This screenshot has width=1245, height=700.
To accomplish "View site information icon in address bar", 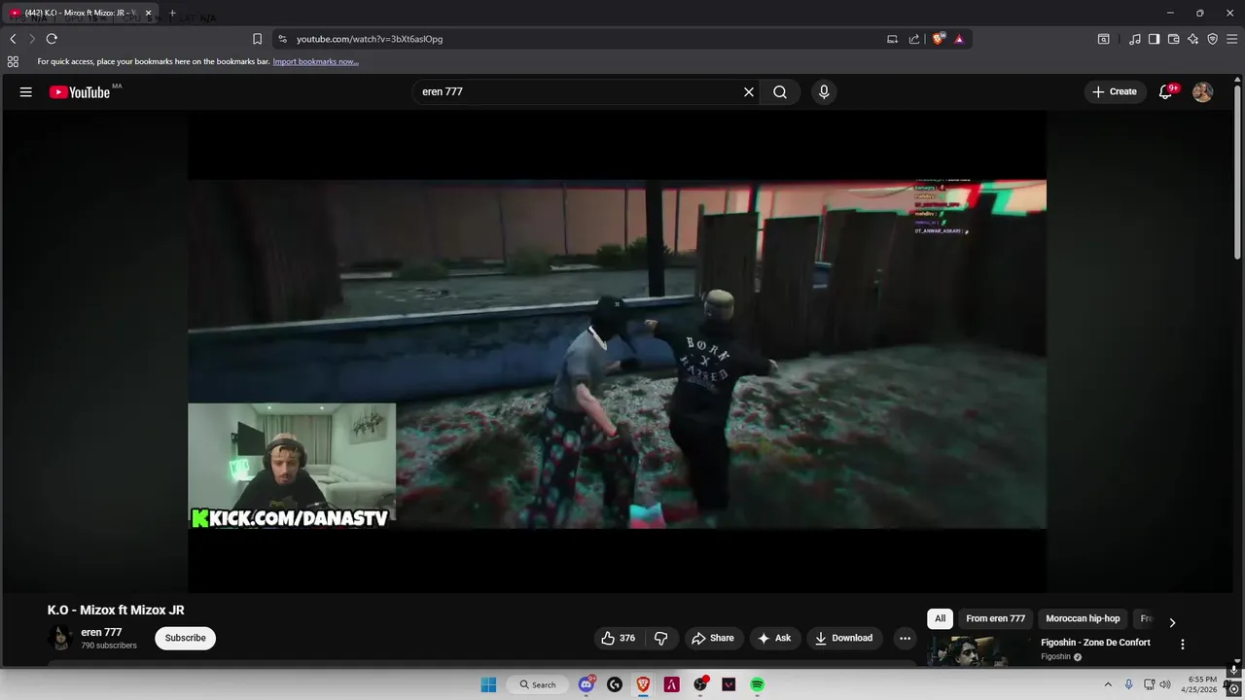I will pos(282,39).
